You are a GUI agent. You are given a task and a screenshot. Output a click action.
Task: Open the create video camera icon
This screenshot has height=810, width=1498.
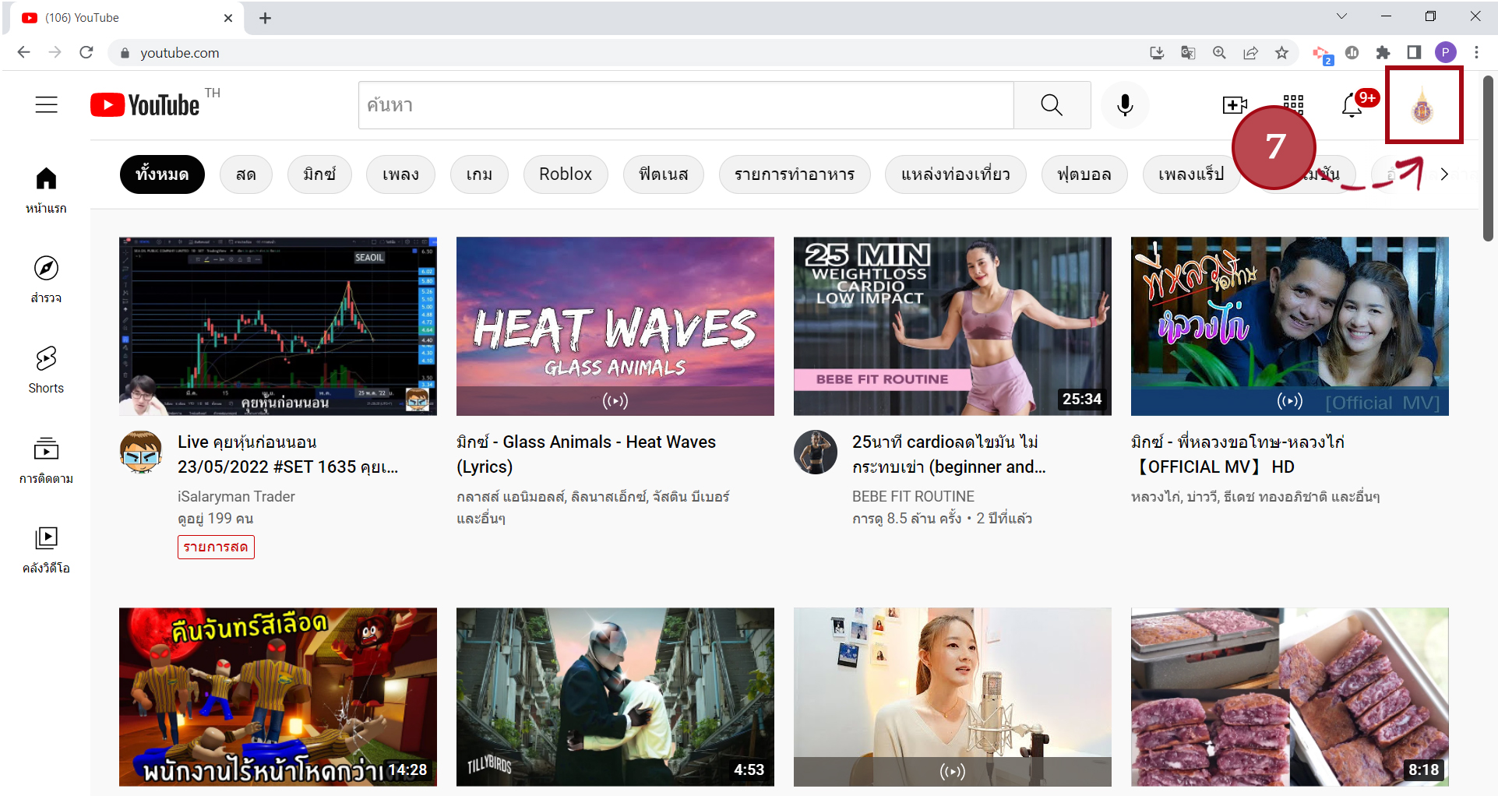click(1235, 105)
